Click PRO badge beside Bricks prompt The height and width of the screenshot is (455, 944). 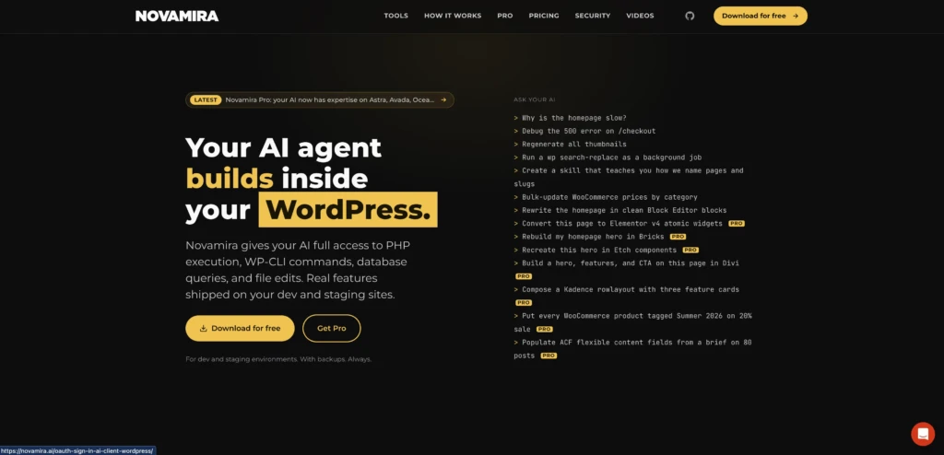click(x=678, y=237)
